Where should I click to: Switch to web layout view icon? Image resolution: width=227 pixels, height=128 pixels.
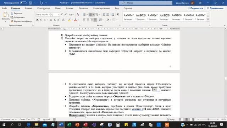click(x=193, y=119)
